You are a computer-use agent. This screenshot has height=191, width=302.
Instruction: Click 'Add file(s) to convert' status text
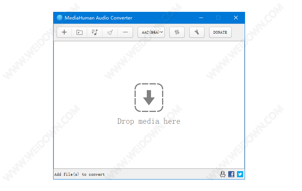click(80, 175)
